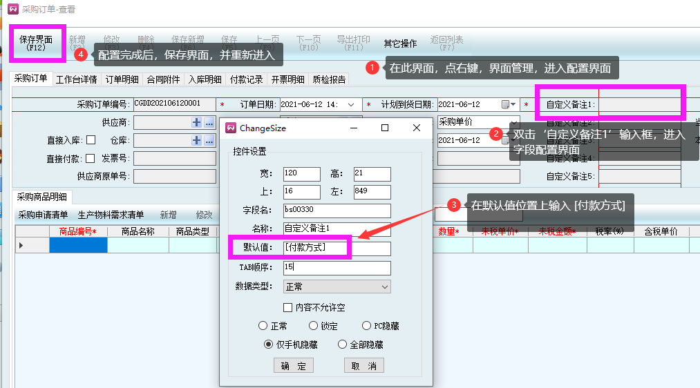Select the 锁定 radio button
This screenshot has width=700, height=388.
click(x=314, y=326)
